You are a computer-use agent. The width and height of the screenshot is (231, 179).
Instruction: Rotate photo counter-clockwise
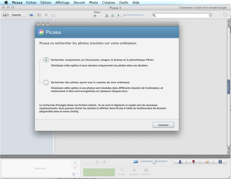(97, 162)
